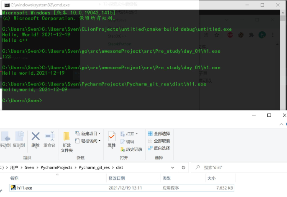This screenshot has width=287, height=197.
Task: Click the browser profile avatar icon
Action: pos(262,35)
